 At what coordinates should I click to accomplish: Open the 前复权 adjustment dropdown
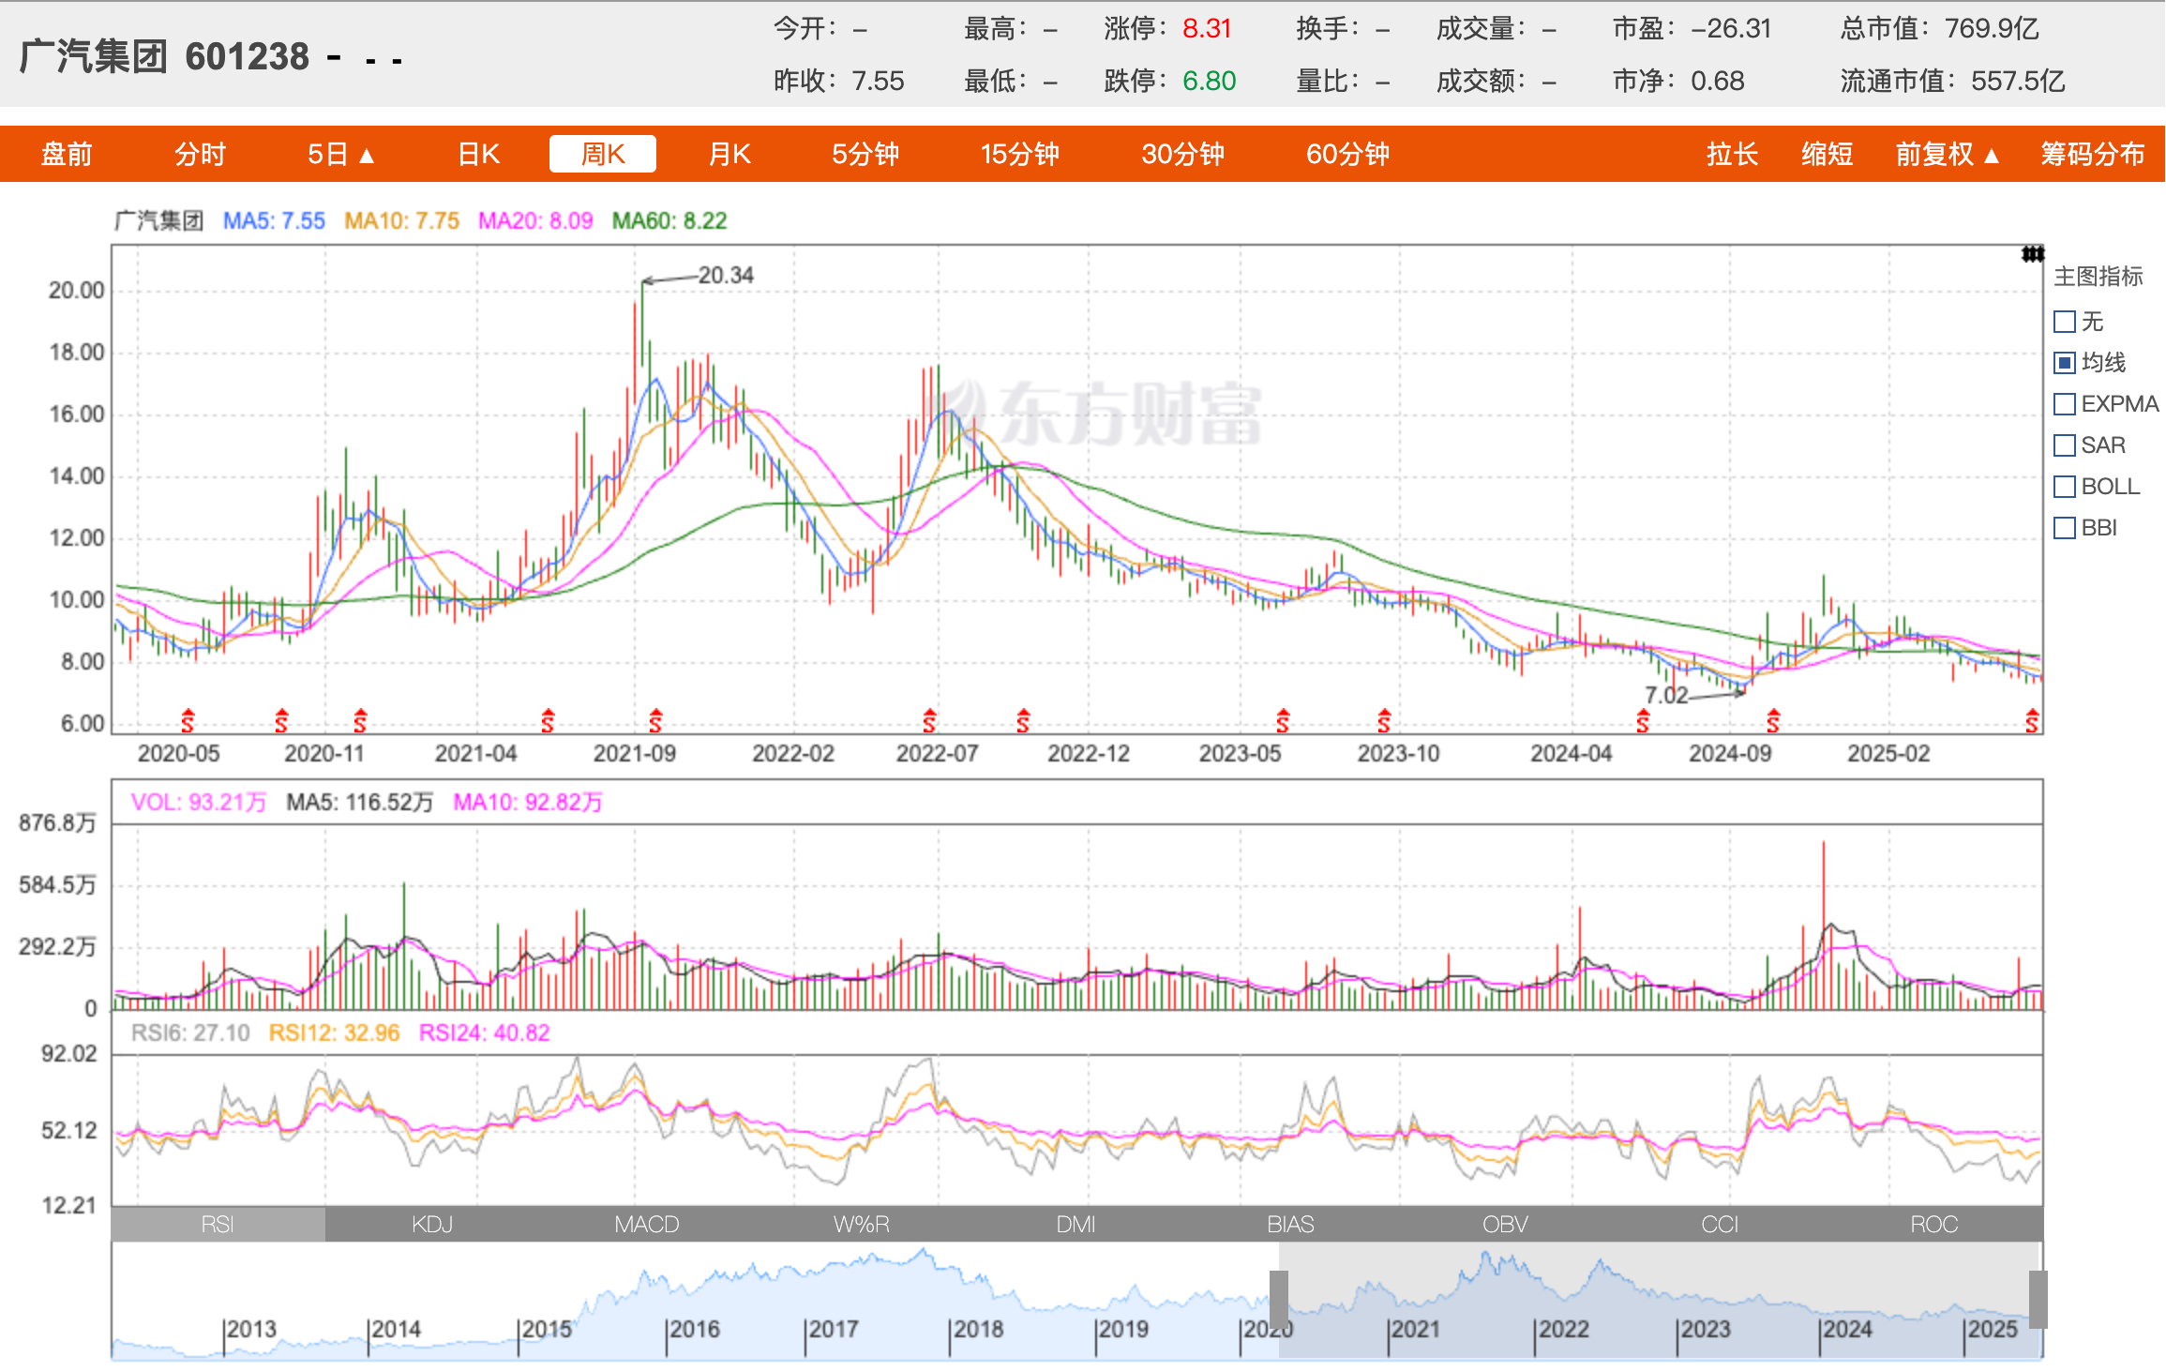tap(1948, 154)
